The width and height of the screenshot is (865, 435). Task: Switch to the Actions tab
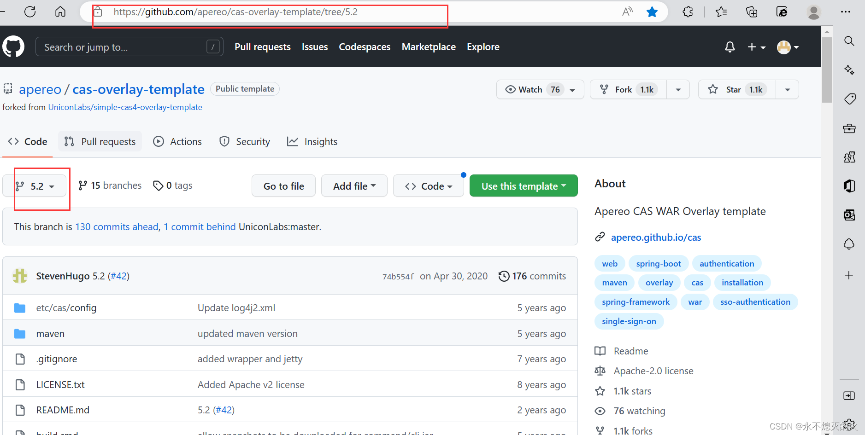tap(177, 141)
